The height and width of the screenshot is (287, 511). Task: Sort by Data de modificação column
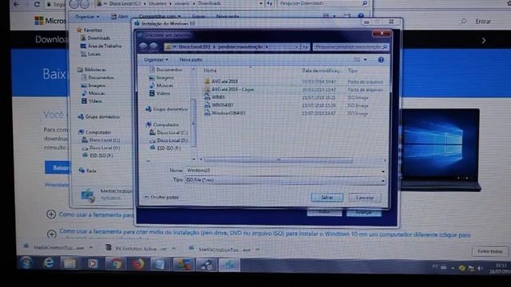pos(321,71)
